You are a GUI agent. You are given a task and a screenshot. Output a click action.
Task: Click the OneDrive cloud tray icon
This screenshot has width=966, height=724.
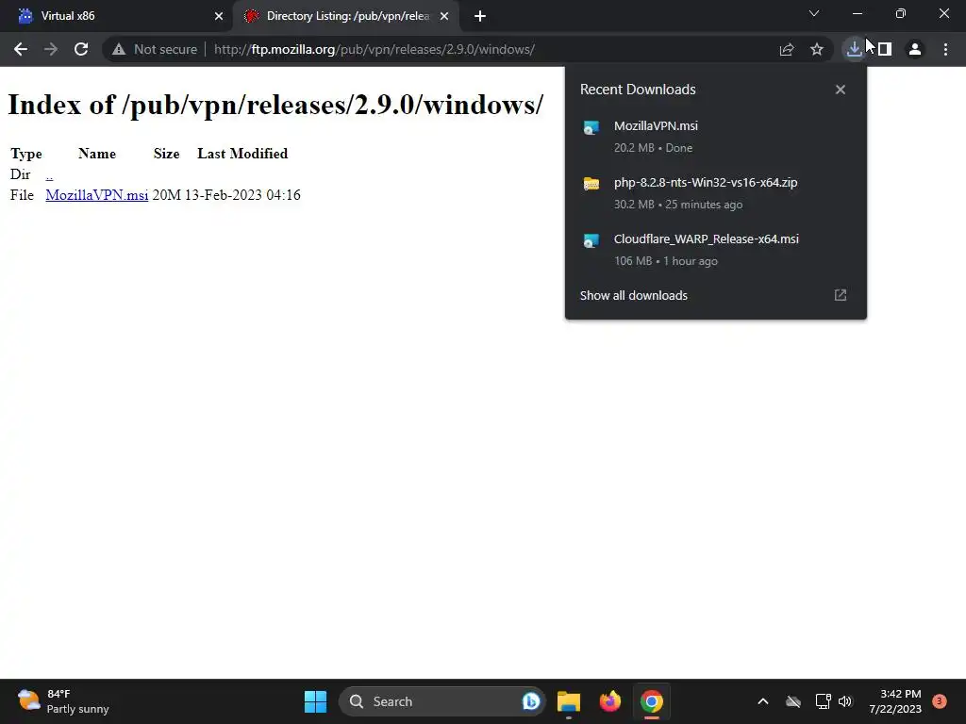pyautogui.click(x=793, y=701)
